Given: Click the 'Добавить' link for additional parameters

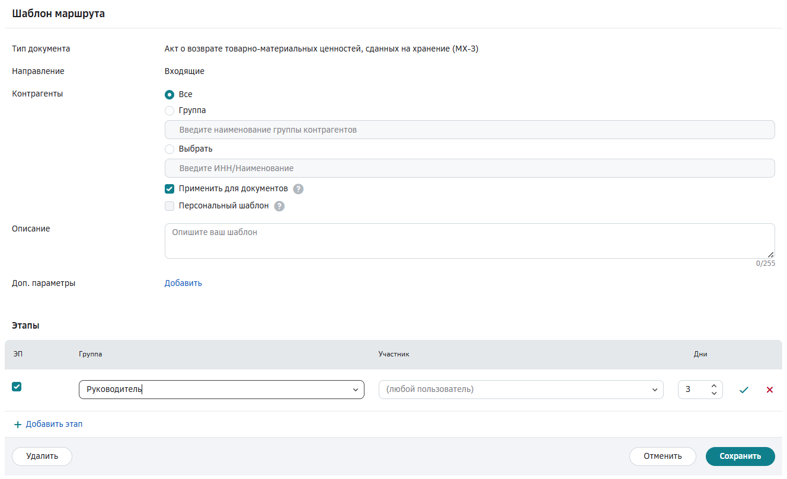Looking at the screenshot, I should point(183,283).
